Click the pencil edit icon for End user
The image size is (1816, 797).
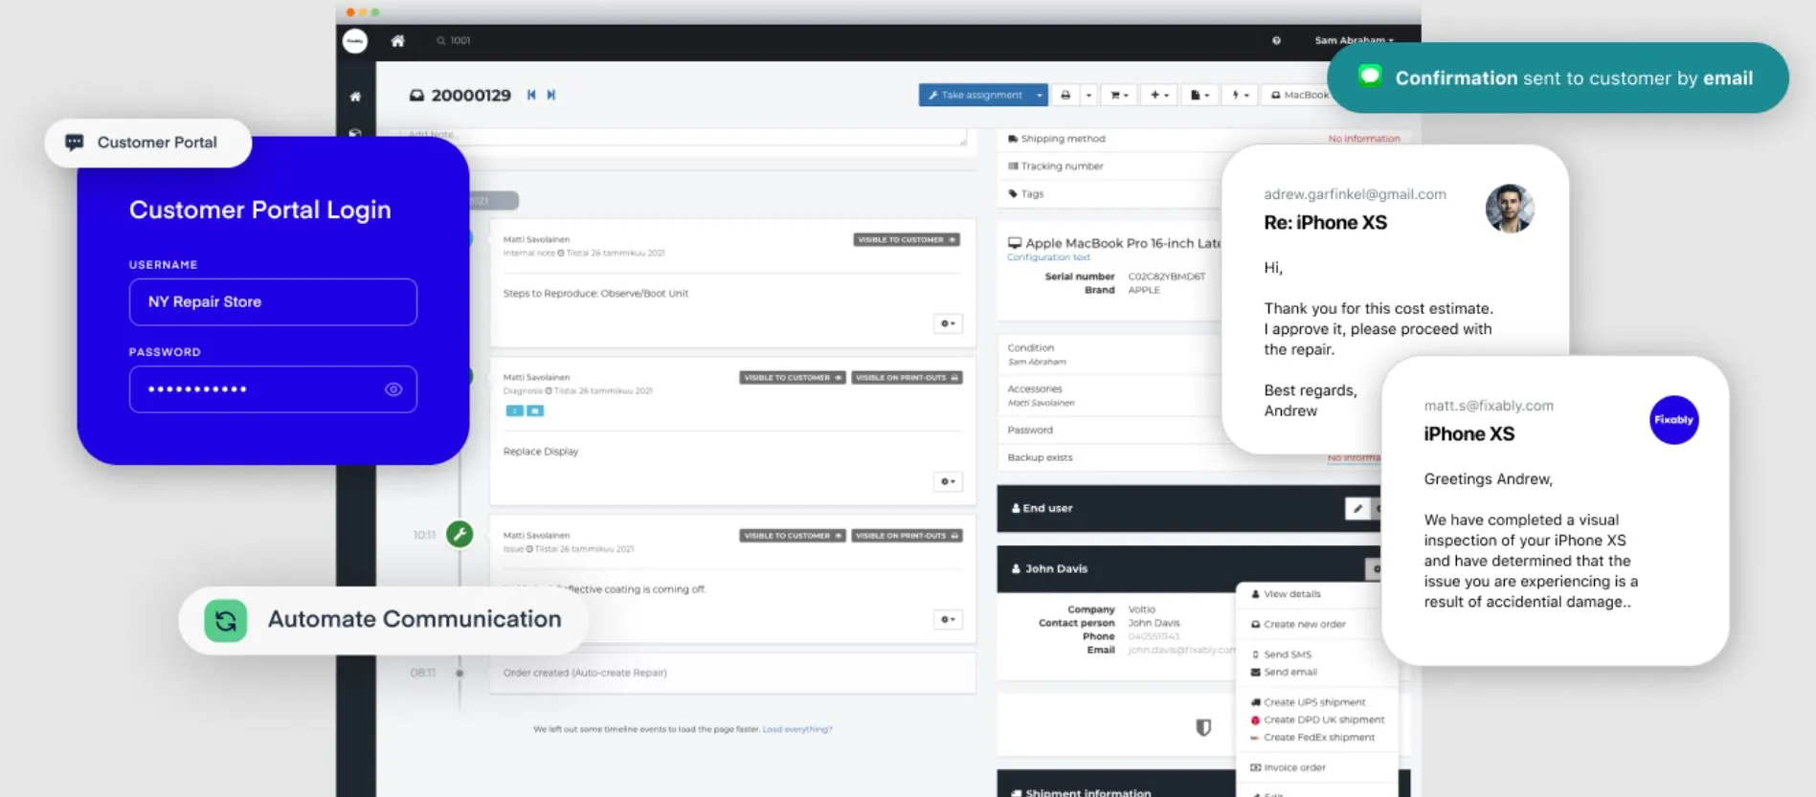point(1357,508)
